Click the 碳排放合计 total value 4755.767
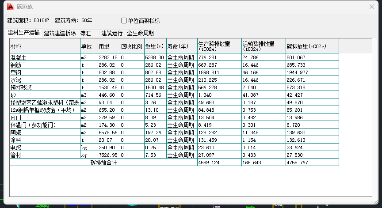 (312, 163)
